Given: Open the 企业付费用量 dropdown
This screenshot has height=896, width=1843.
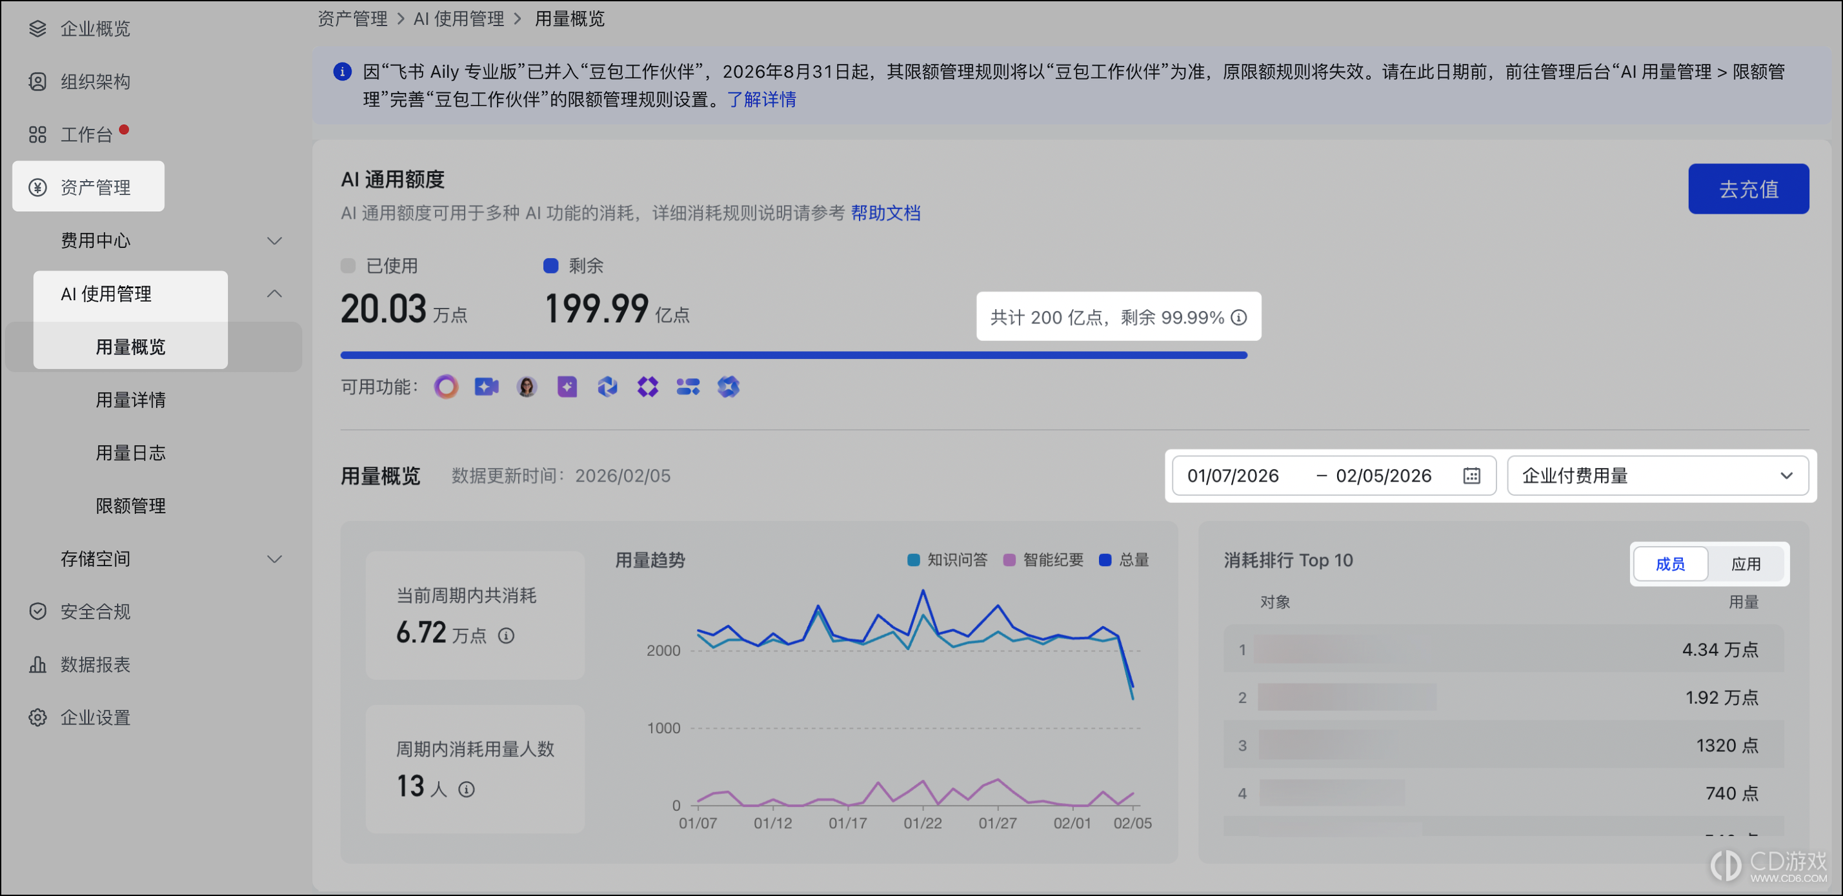Looking at the screenshot, I should (x=1658, y=476).
